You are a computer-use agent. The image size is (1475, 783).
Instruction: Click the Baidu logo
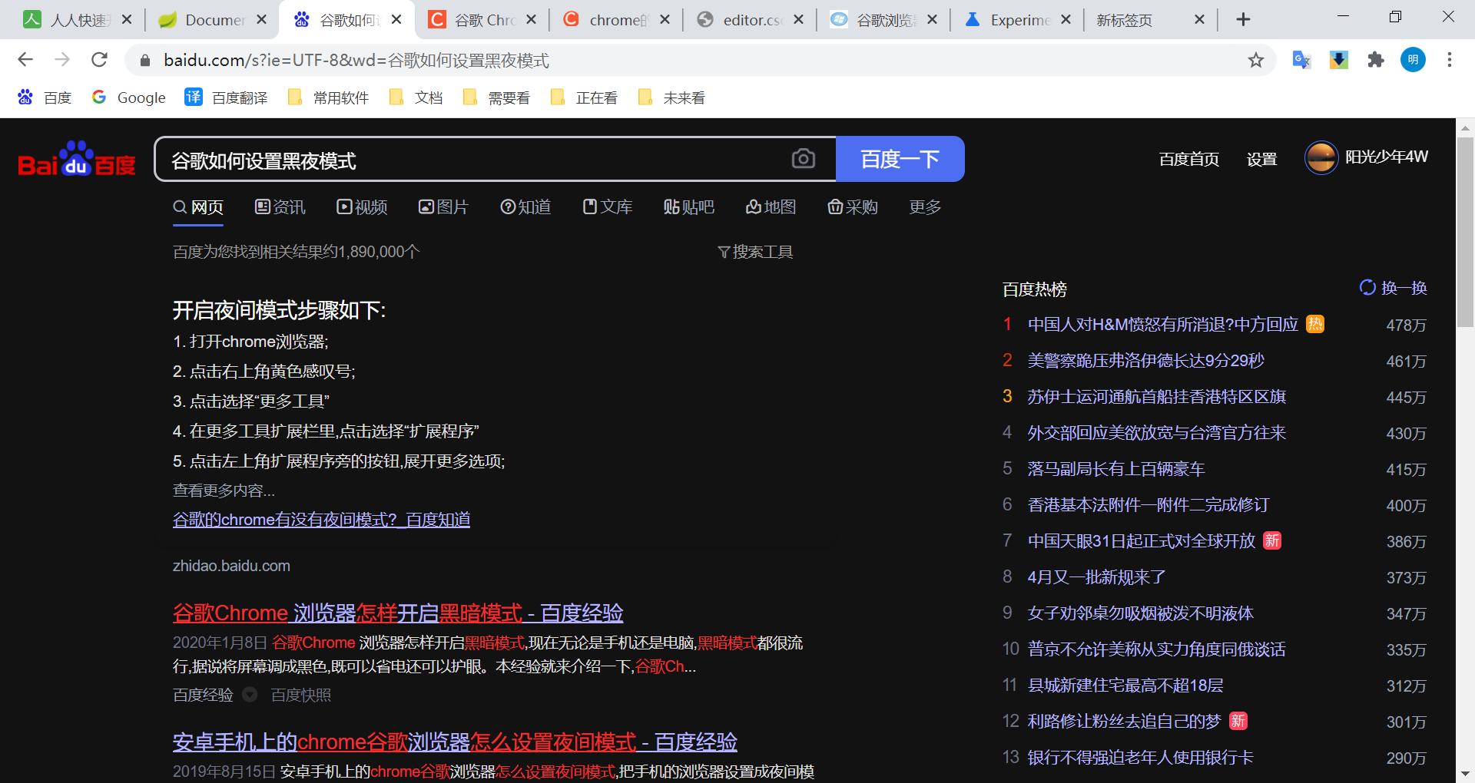[x=77, y=159]
